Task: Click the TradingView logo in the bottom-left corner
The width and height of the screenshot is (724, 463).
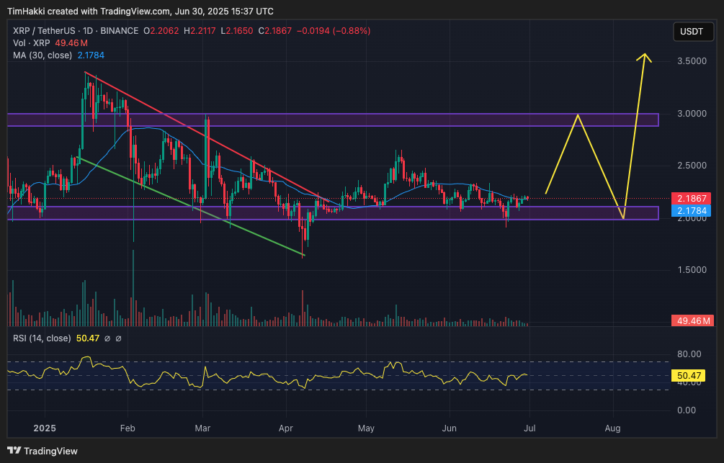Action: (43, 451)
